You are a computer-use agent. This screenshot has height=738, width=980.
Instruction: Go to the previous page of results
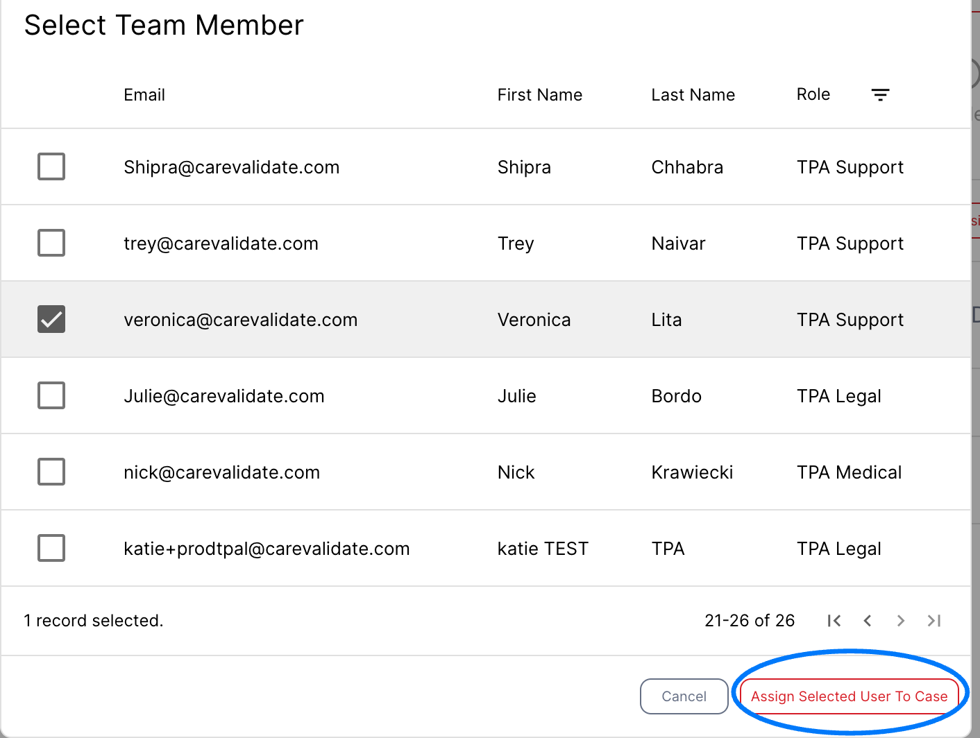tap(868, 621)
